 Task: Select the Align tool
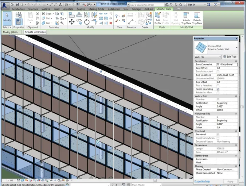coord(72,15)
